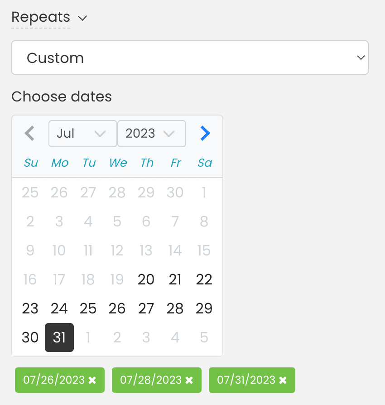Click the blue next month arrow
Viewport: 385px width, 405px height.
205,133
